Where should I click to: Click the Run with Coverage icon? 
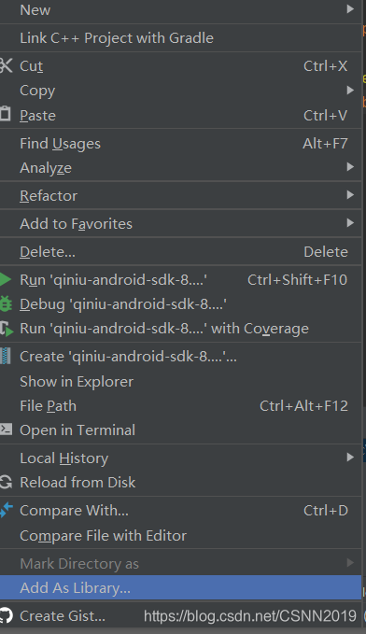(6, 329)
